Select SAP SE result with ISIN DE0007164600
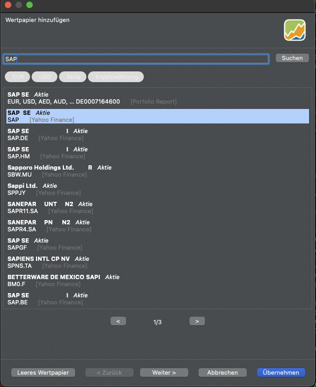 coord(158,98)
